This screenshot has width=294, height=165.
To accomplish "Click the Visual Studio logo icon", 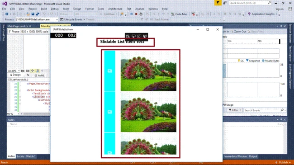I will 5,4.
